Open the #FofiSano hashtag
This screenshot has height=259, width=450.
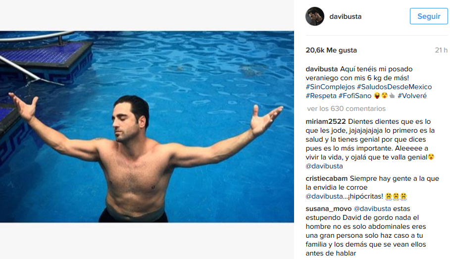[x=355, y=96]
